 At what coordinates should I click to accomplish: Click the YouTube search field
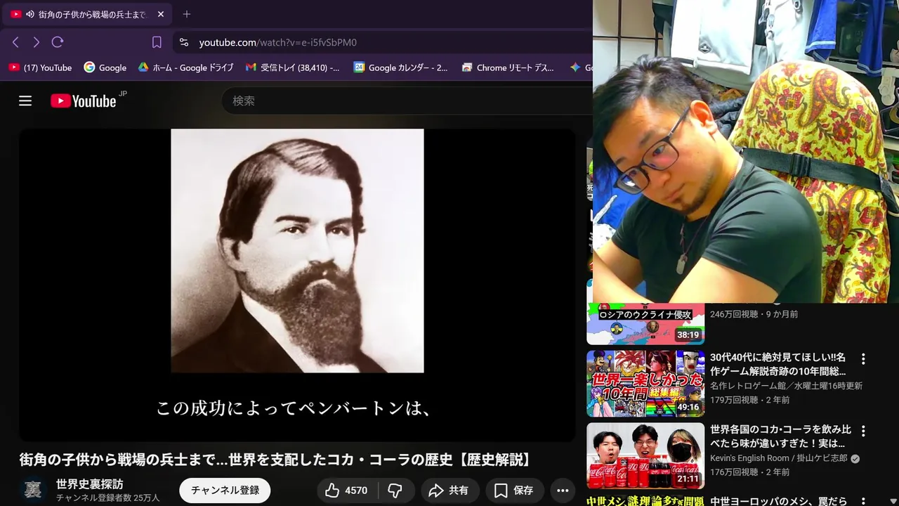click(407, 101)
